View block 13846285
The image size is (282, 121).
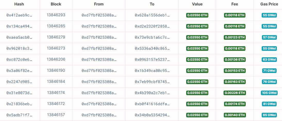(x=56, y=26)
